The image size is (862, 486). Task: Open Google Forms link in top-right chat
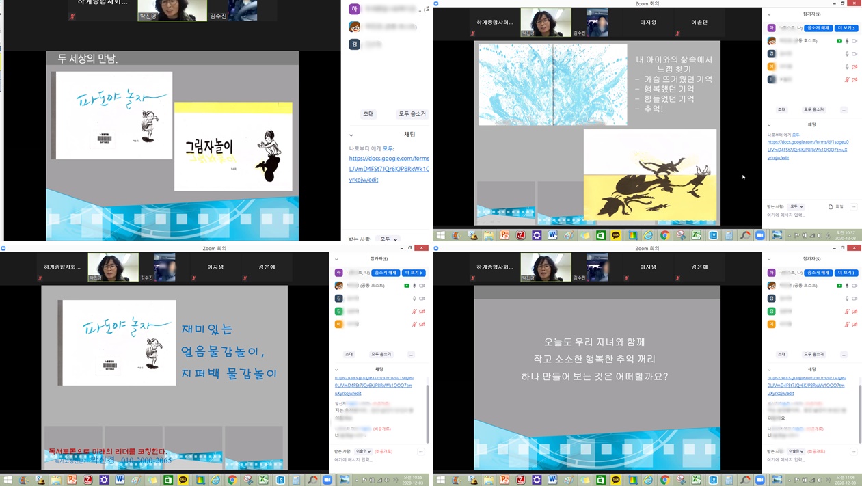tap(807, 150)
